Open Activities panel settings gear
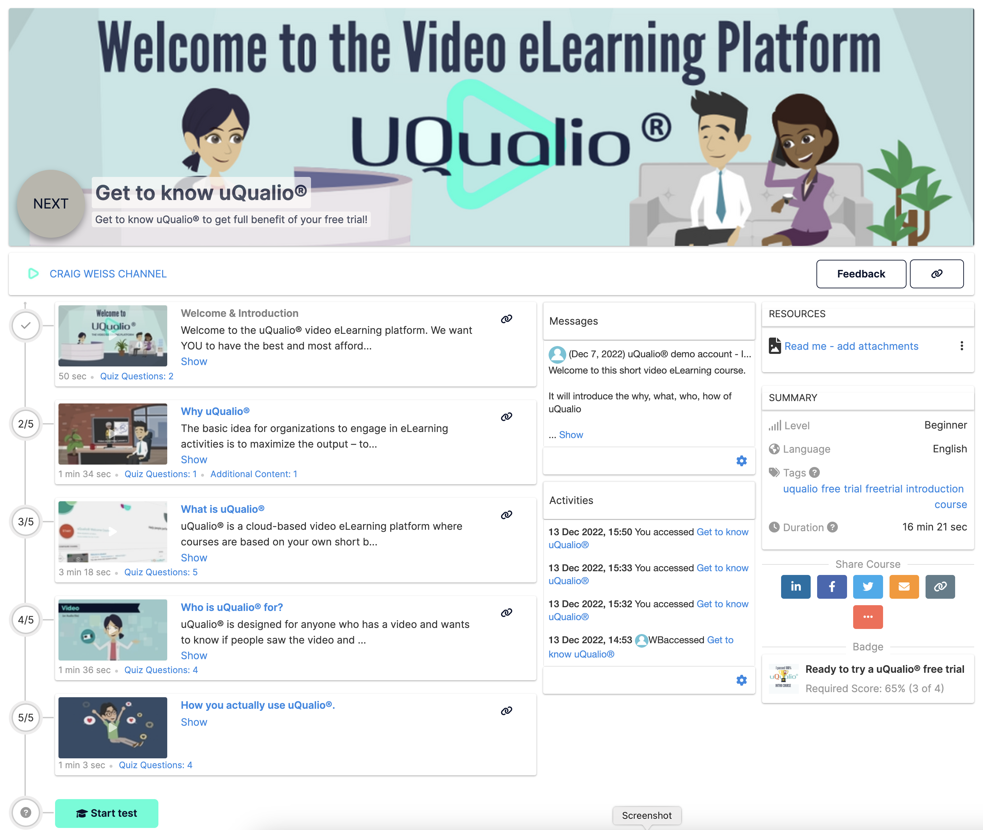The height and width of the screenshot is (830, 983). [x=741, y=680]
